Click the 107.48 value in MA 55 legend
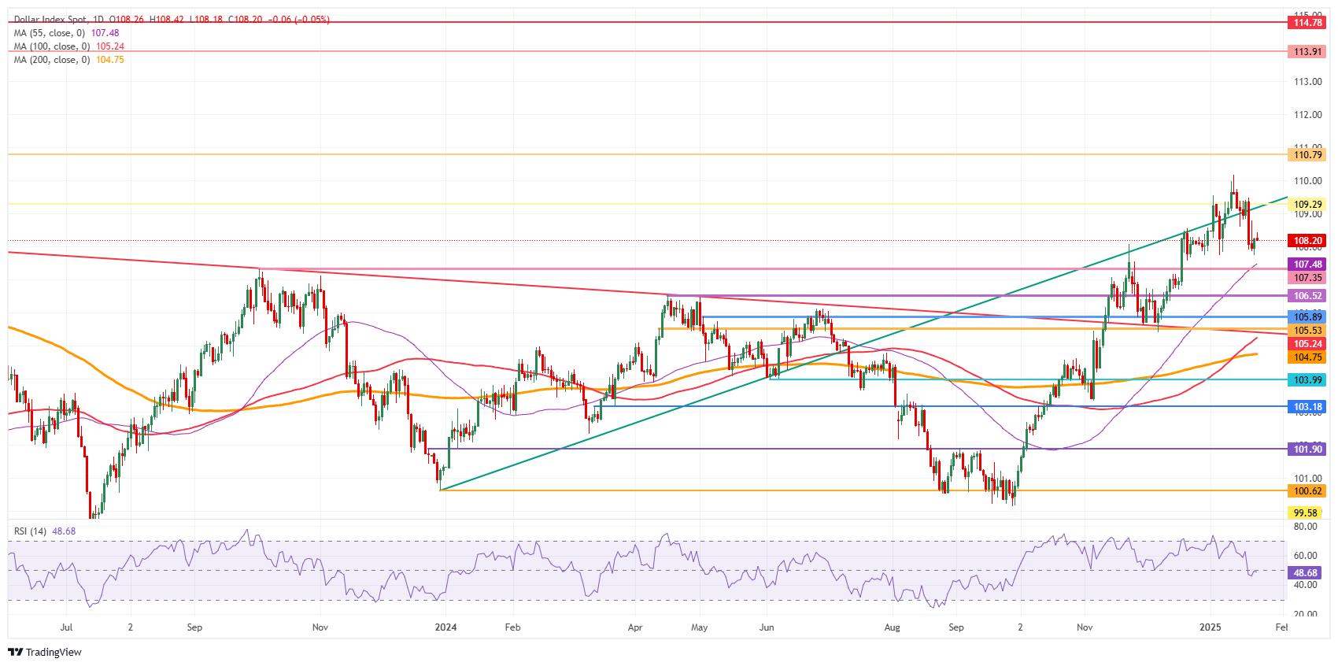1338x666 pixels. pos(105,33)
